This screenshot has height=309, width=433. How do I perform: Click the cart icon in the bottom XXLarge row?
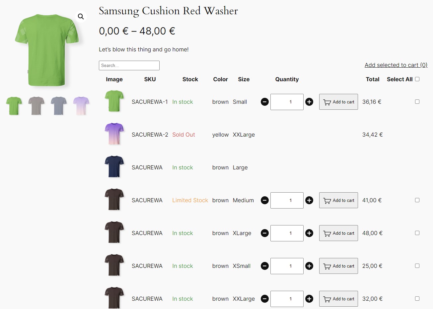coord(328,299)
